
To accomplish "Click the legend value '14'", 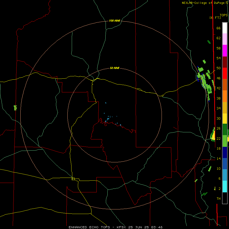I will tap(219, 159).
